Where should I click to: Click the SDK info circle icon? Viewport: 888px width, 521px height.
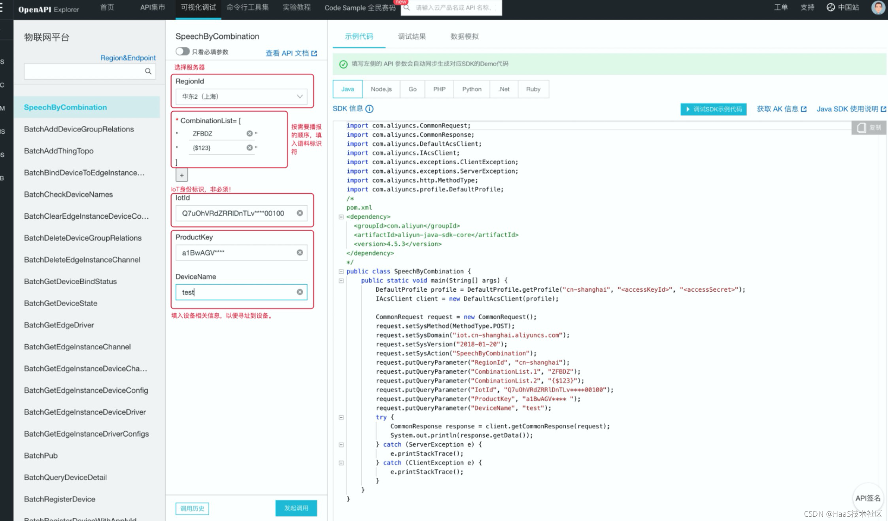point(369,109)
